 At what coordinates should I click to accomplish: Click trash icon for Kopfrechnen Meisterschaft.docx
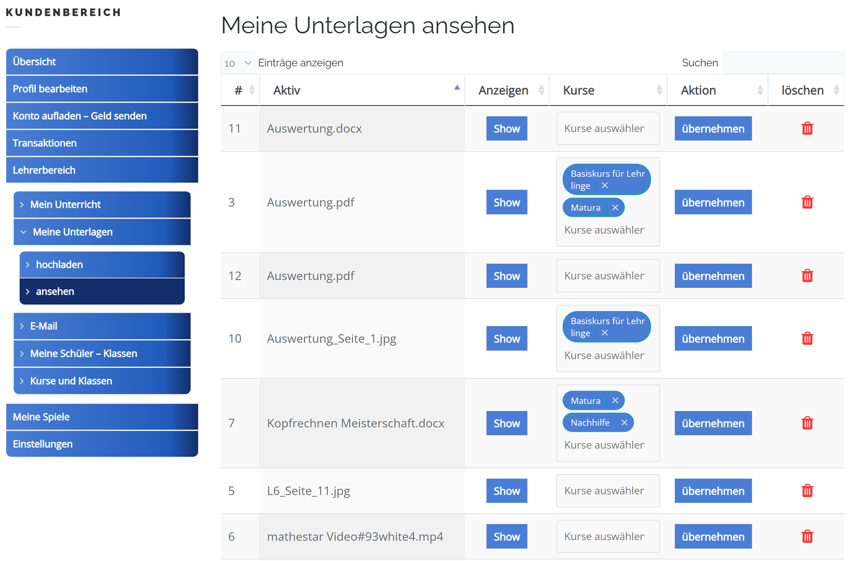tap(807, 423)
